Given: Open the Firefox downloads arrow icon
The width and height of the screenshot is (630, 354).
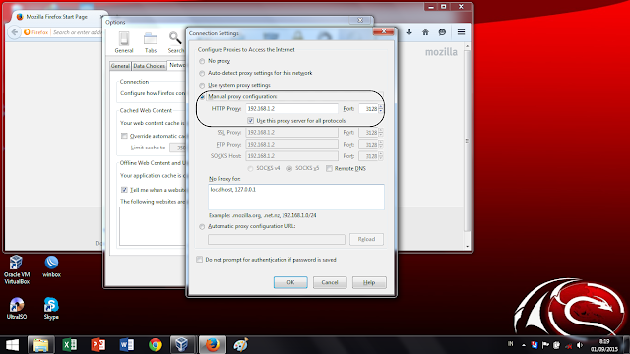Looking at the screenshot, I should 409,32.
